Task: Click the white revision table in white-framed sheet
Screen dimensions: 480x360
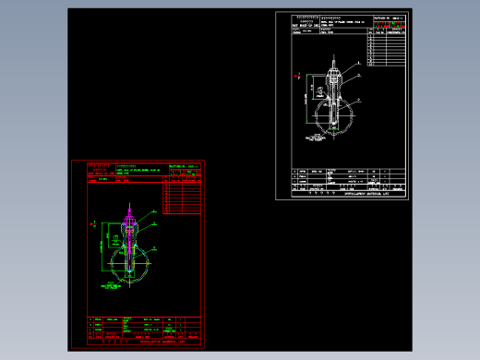Action: coord(387,47)
